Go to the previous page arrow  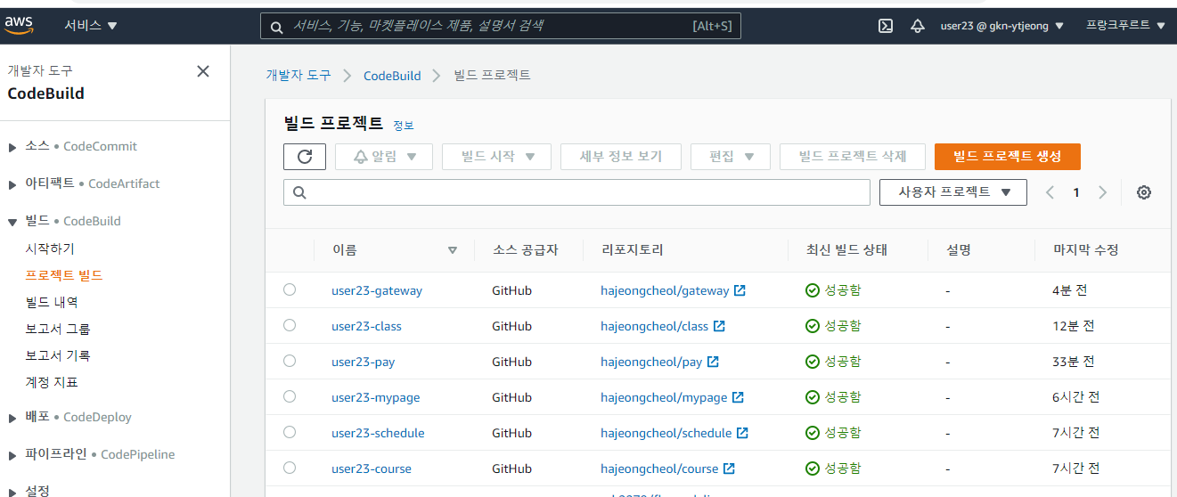(x=1050, y=192)
